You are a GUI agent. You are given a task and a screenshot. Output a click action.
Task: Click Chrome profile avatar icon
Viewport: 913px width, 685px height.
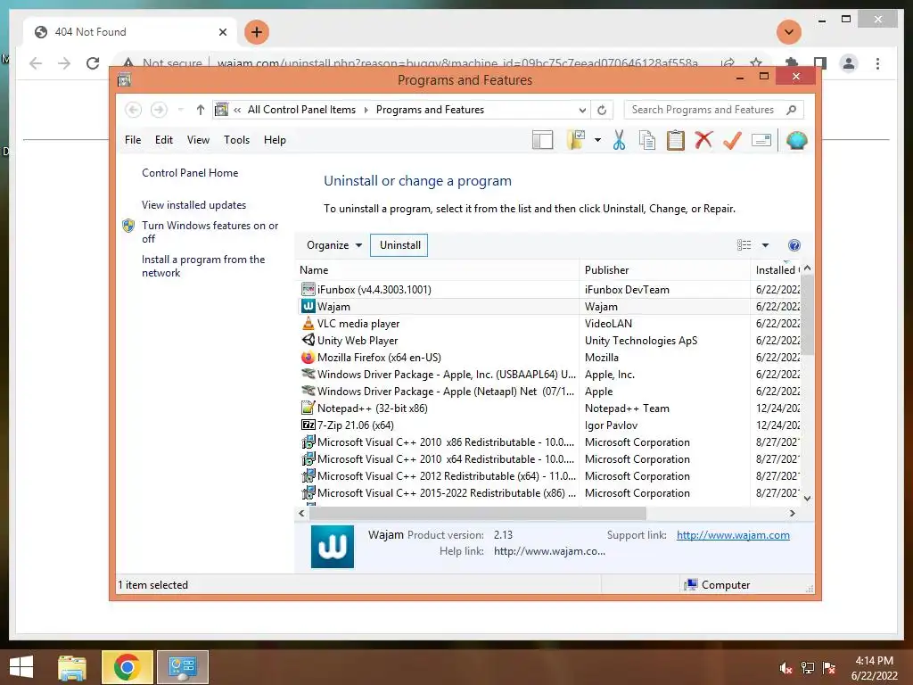coord(849,63)
